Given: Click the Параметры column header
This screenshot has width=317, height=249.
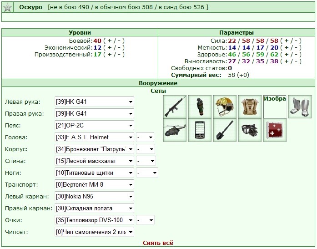Looking at the screenshot, I should click(x=236, y=33).
